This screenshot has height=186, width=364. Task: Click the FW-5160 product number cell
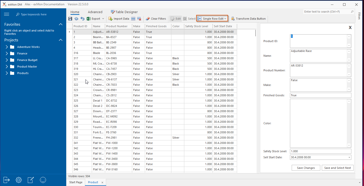[118, 169]
